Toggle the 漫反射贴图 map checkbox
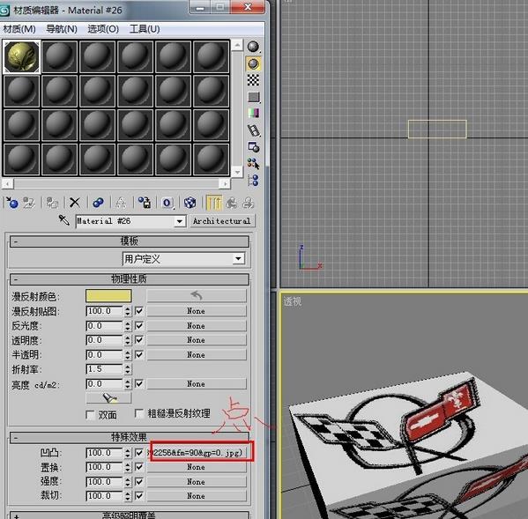 coord(139,311)
